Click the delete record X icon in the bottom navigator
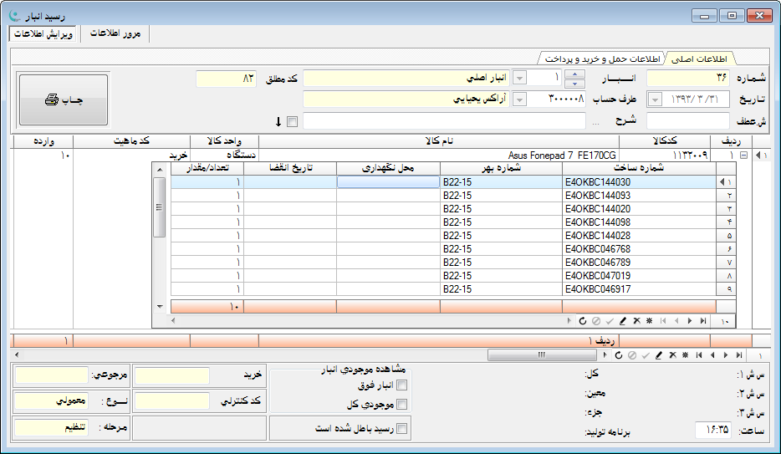This screenshot has width=781, height=454. pyautogui.click(x=671, y=355)
